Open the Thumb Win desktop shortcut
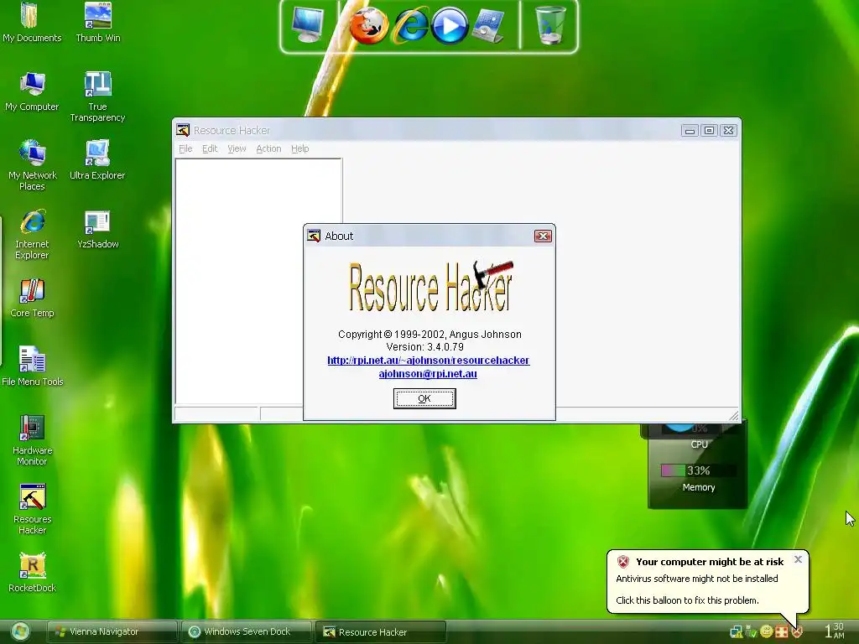 (97, 22)
